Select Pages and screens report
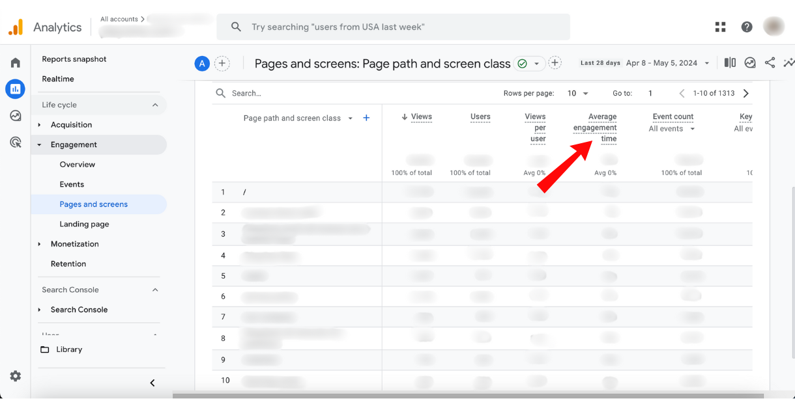The height and width of the screenshot is (408, 795). point(94,204)
